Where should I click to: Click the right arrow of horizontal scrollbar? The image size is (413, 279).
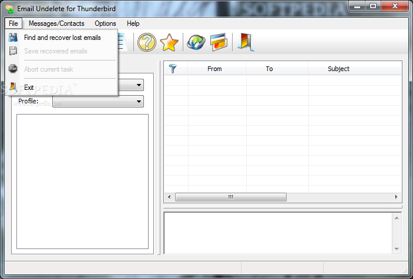point(396,197)
